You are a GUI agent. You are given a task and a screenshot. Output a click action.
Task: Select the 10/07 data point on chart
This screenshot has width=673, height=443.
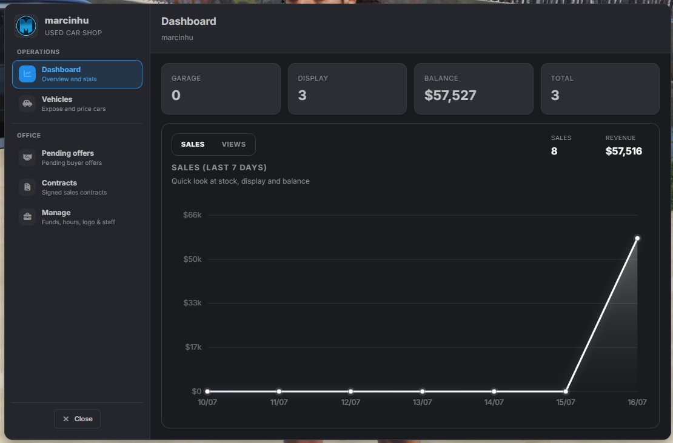(207, 391)
